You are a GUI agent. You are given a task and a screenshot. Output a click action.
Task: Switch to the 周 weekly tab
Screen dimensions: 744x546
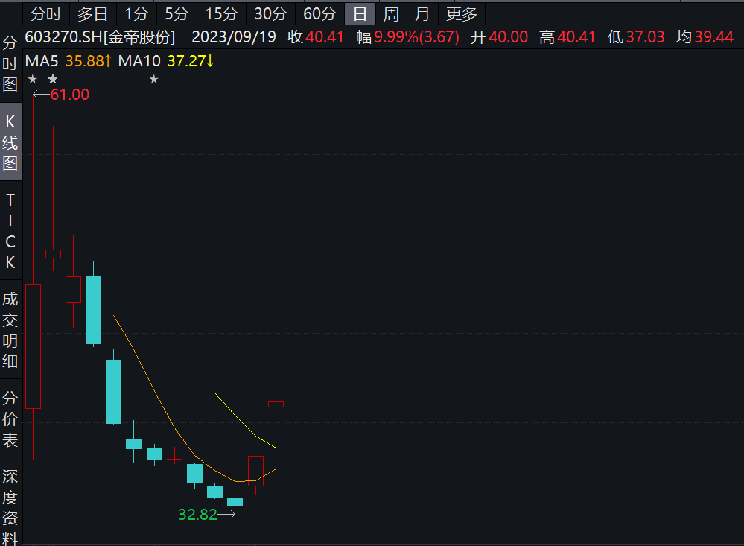tap(391, 13)
